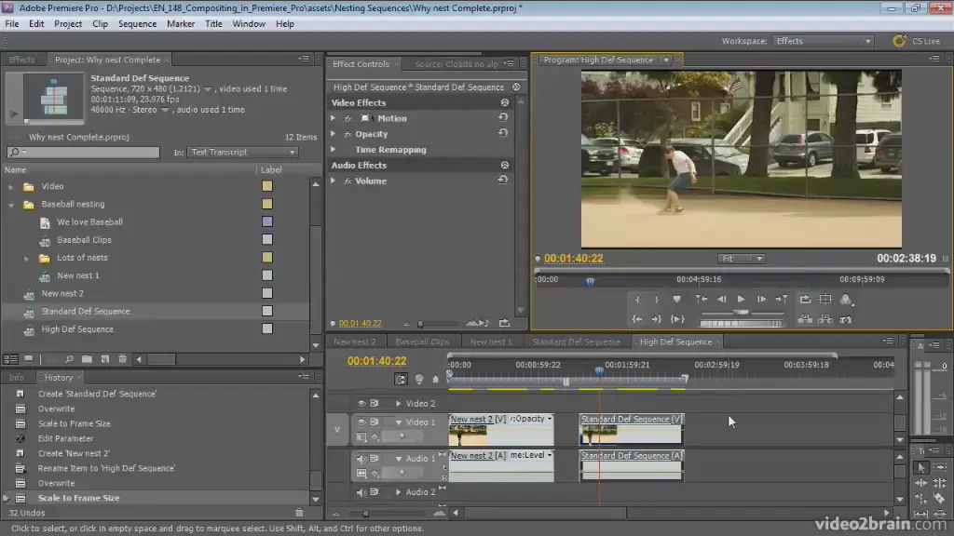
Task: Mute Audio 1 track speaker toggle
Action: pos(361,459)
